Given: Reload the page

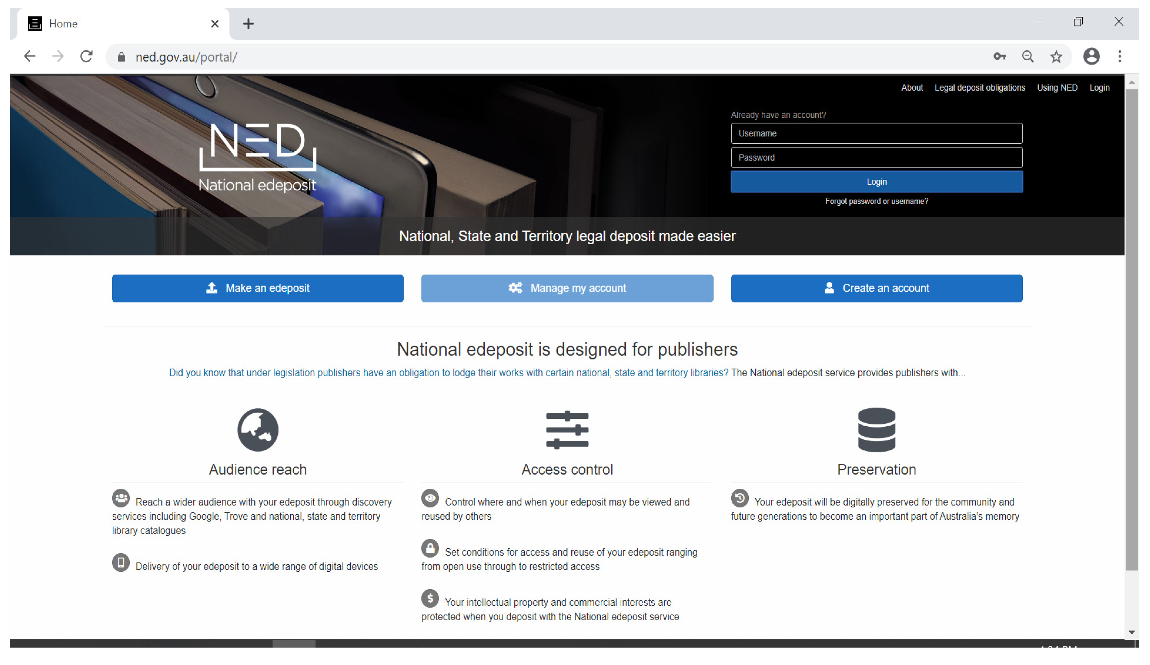Looking at the screenshot, I should pos(86,56).
